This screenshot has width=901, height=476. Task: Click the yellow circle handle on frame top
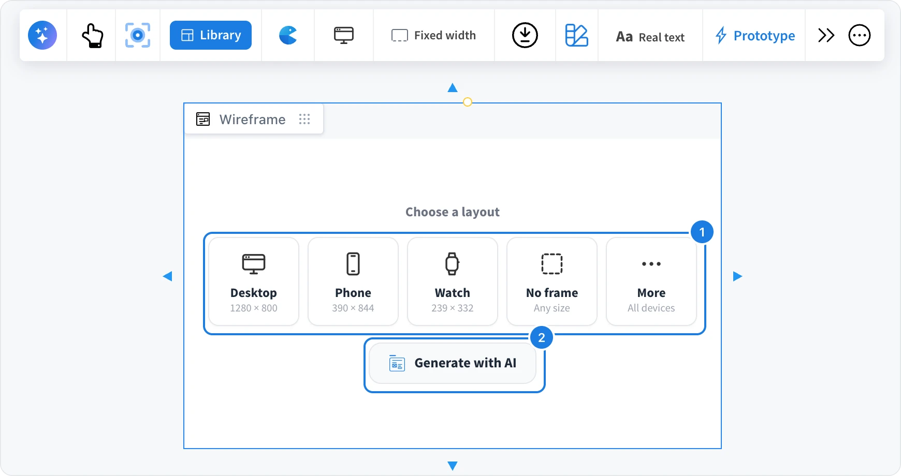(468, 102)
